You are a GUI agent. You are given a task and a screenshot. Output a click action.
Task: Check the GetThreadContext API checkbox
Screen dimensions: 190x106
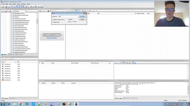12,26
